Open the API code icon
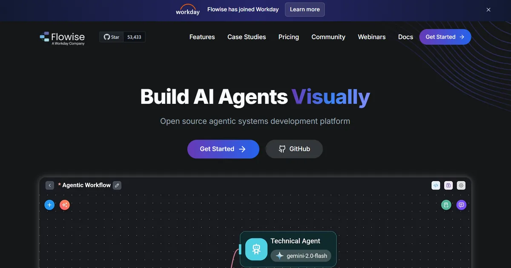Screen dimensions: 511x268 [x=436, y=185]
